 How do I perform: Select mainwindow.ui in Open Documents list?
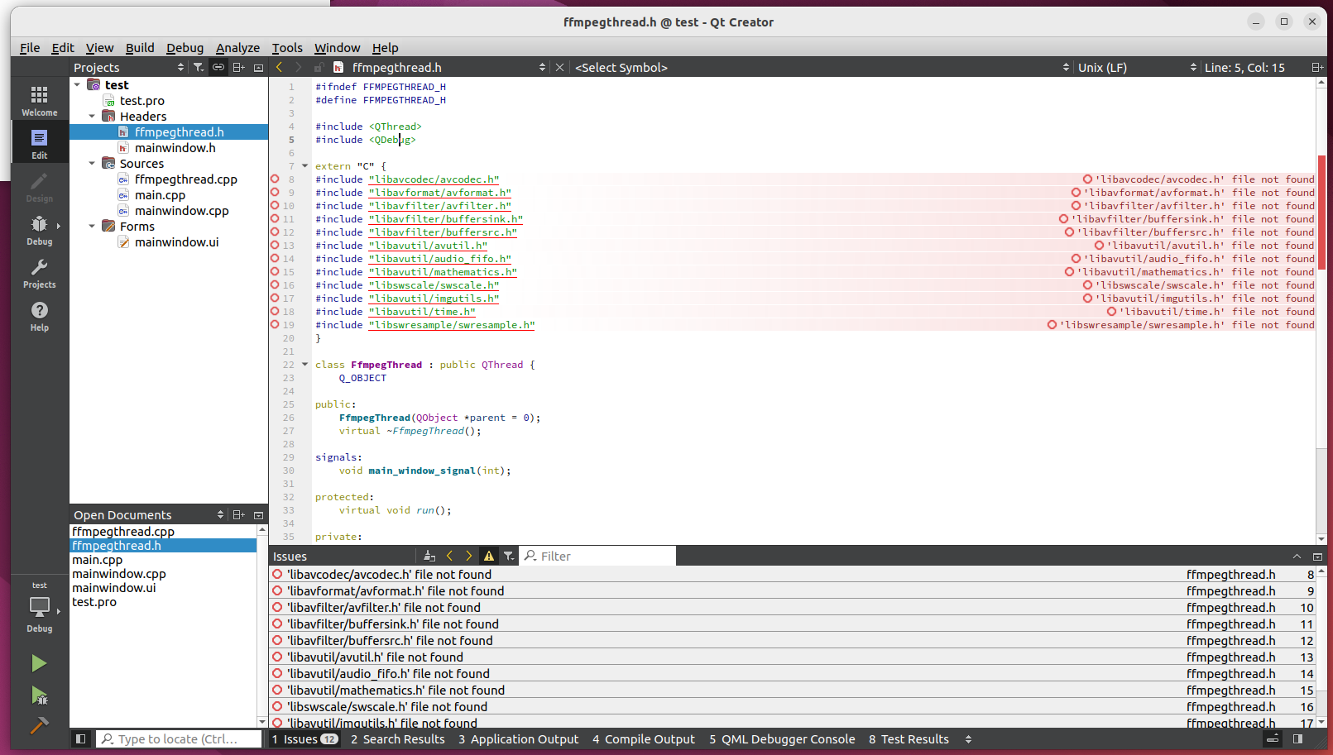[114, 587]
